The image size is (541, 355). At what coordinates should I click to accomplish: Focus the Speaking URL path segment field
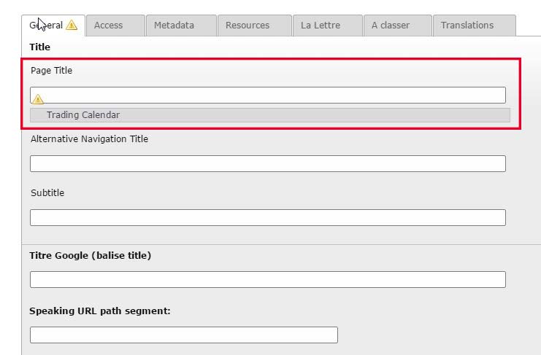tap(184, 335)
